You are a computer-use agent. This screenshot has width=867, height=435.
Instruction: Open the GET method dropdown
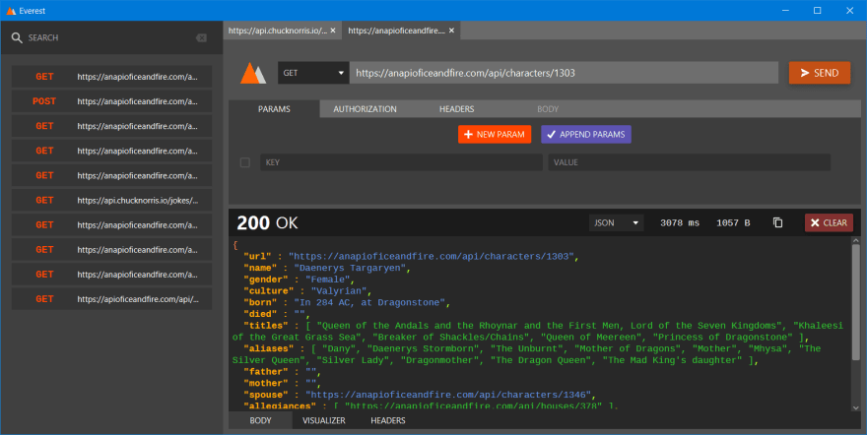pos(313,73)
